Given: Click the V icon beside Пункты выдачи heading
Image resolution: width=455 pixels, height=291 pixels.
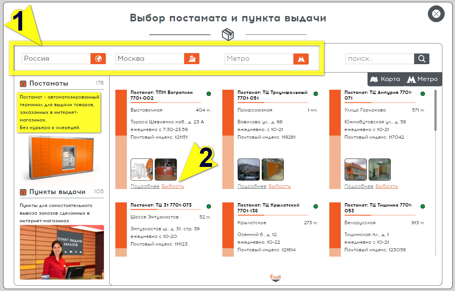Looking at the screenshot, I should [x=23, y=192].
